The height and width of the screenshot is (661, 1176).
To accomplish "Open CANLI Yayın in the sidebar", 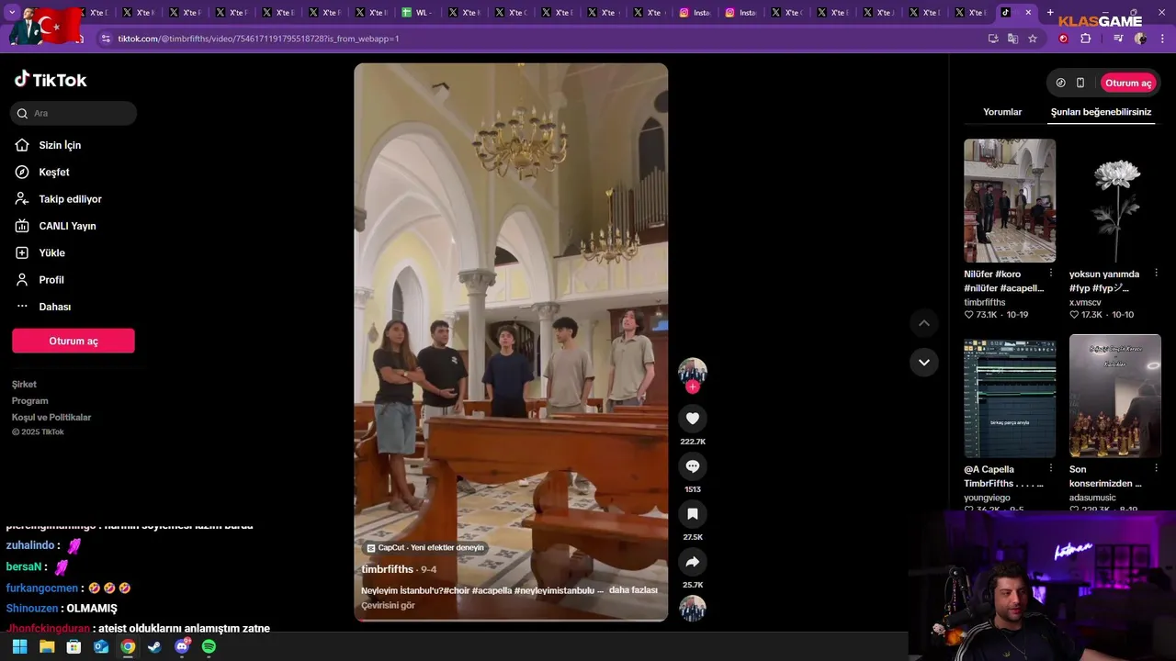I will [x=67, y=226].
